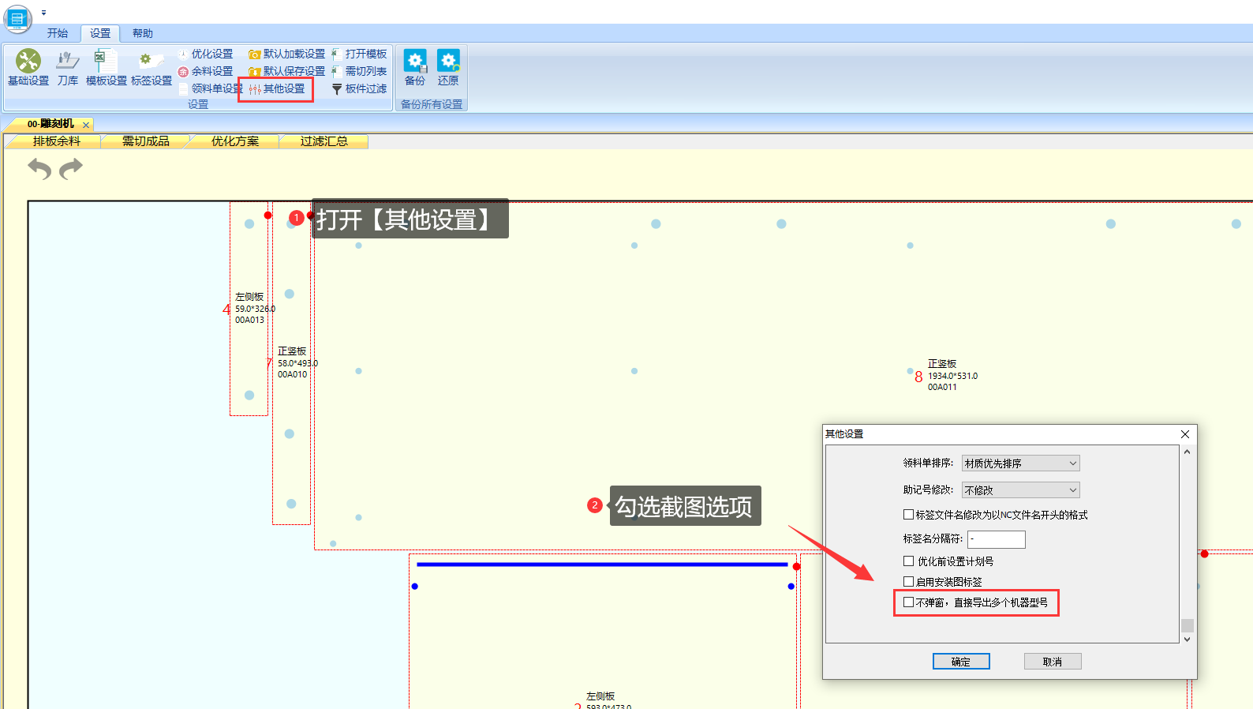
Task: Open 领料单设置 picking list settings
Action: (211, 88)
